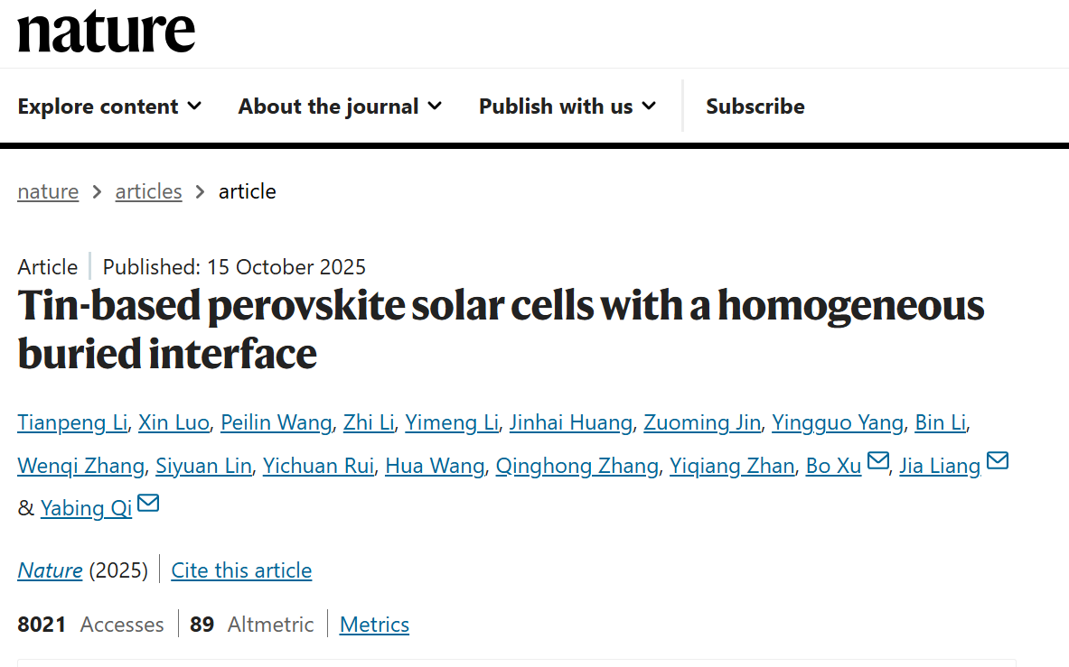Open author Tianpeng Li's details
Image resolution: width=1069 pixels, height=667 pixels.
[72, 422]
